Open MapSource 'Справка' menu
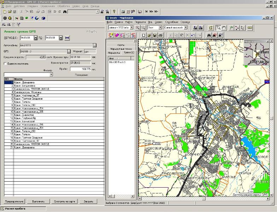This screenshot has width=277, height=212. pyautogui.click(x=185, y=22)
